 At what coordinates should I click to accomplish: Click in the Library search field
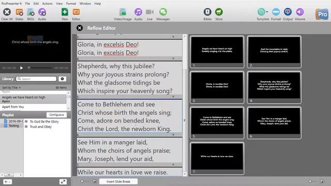click(36, 79)
